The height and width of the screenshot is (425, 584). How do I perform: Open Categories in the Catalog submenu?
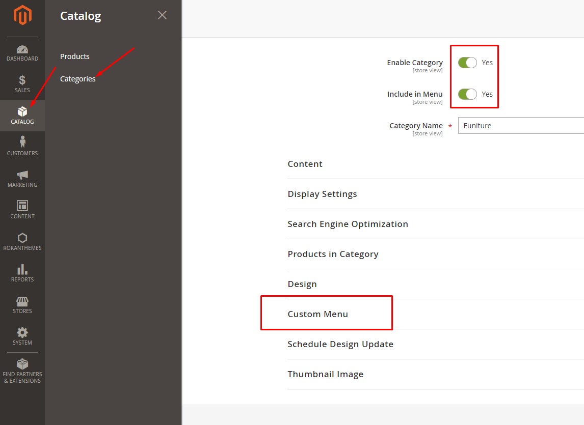78,79
